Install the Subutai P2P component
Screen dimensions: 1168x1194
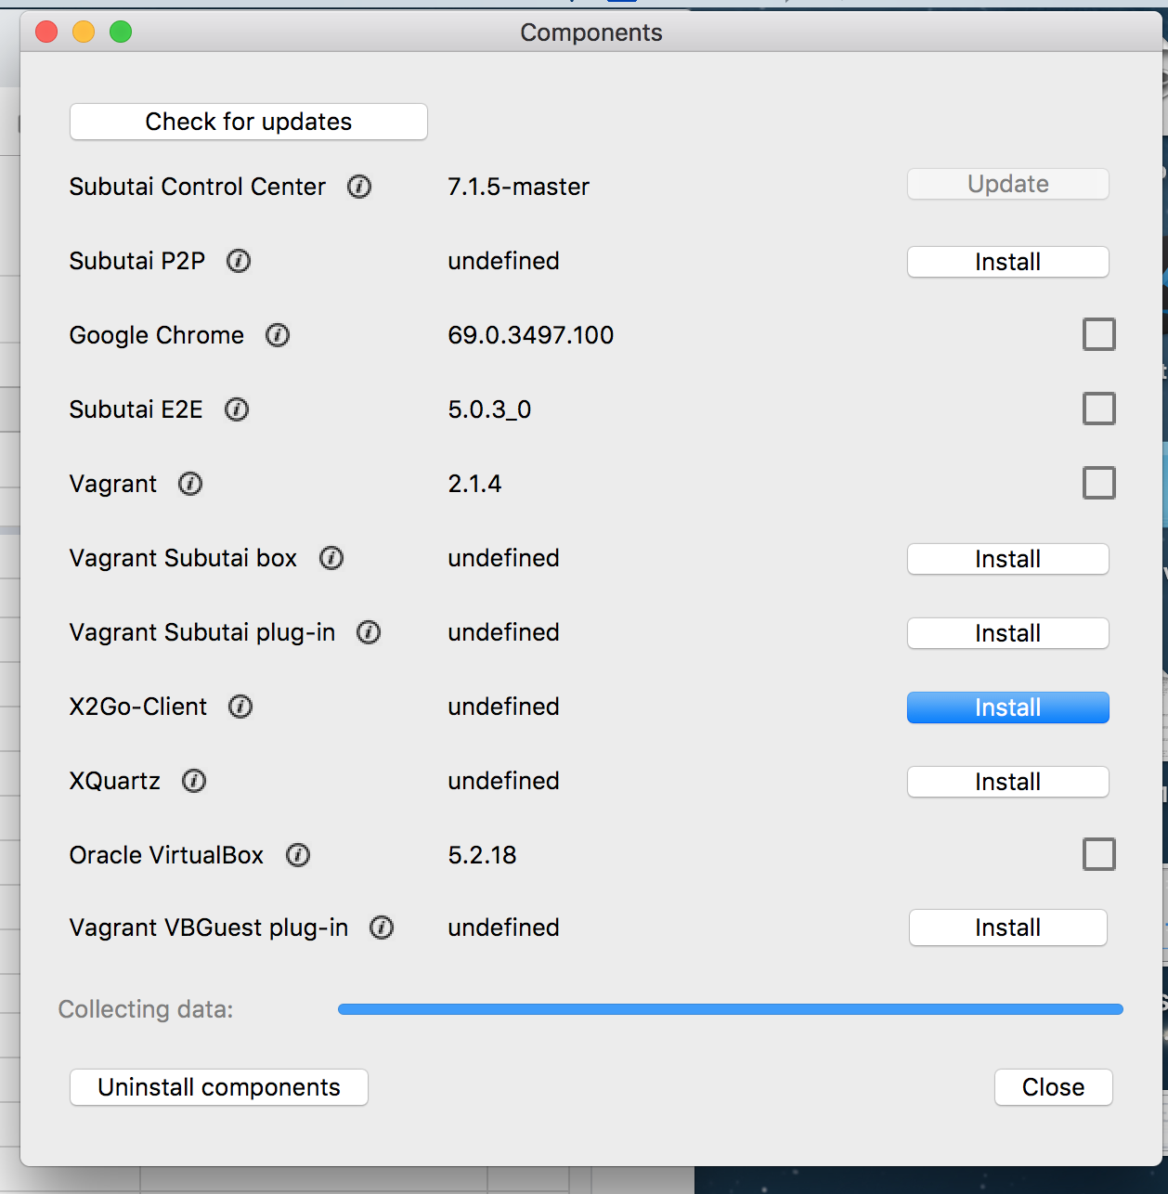pyautogui.click(x=1007, y=262)
